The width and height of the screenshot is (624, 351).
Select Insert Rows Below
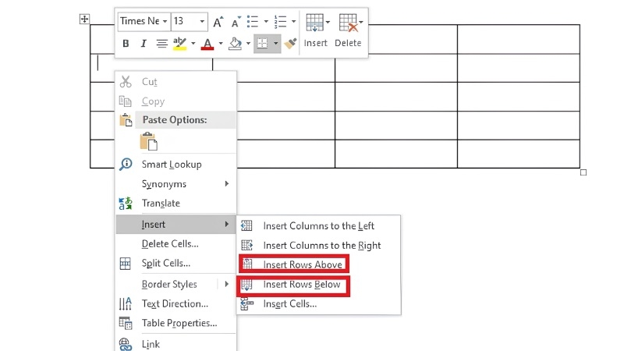318,284
